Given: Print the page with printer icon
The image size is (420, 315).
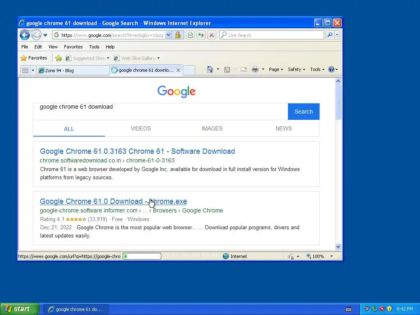Looking at the screenshot, I should point(255,69).
